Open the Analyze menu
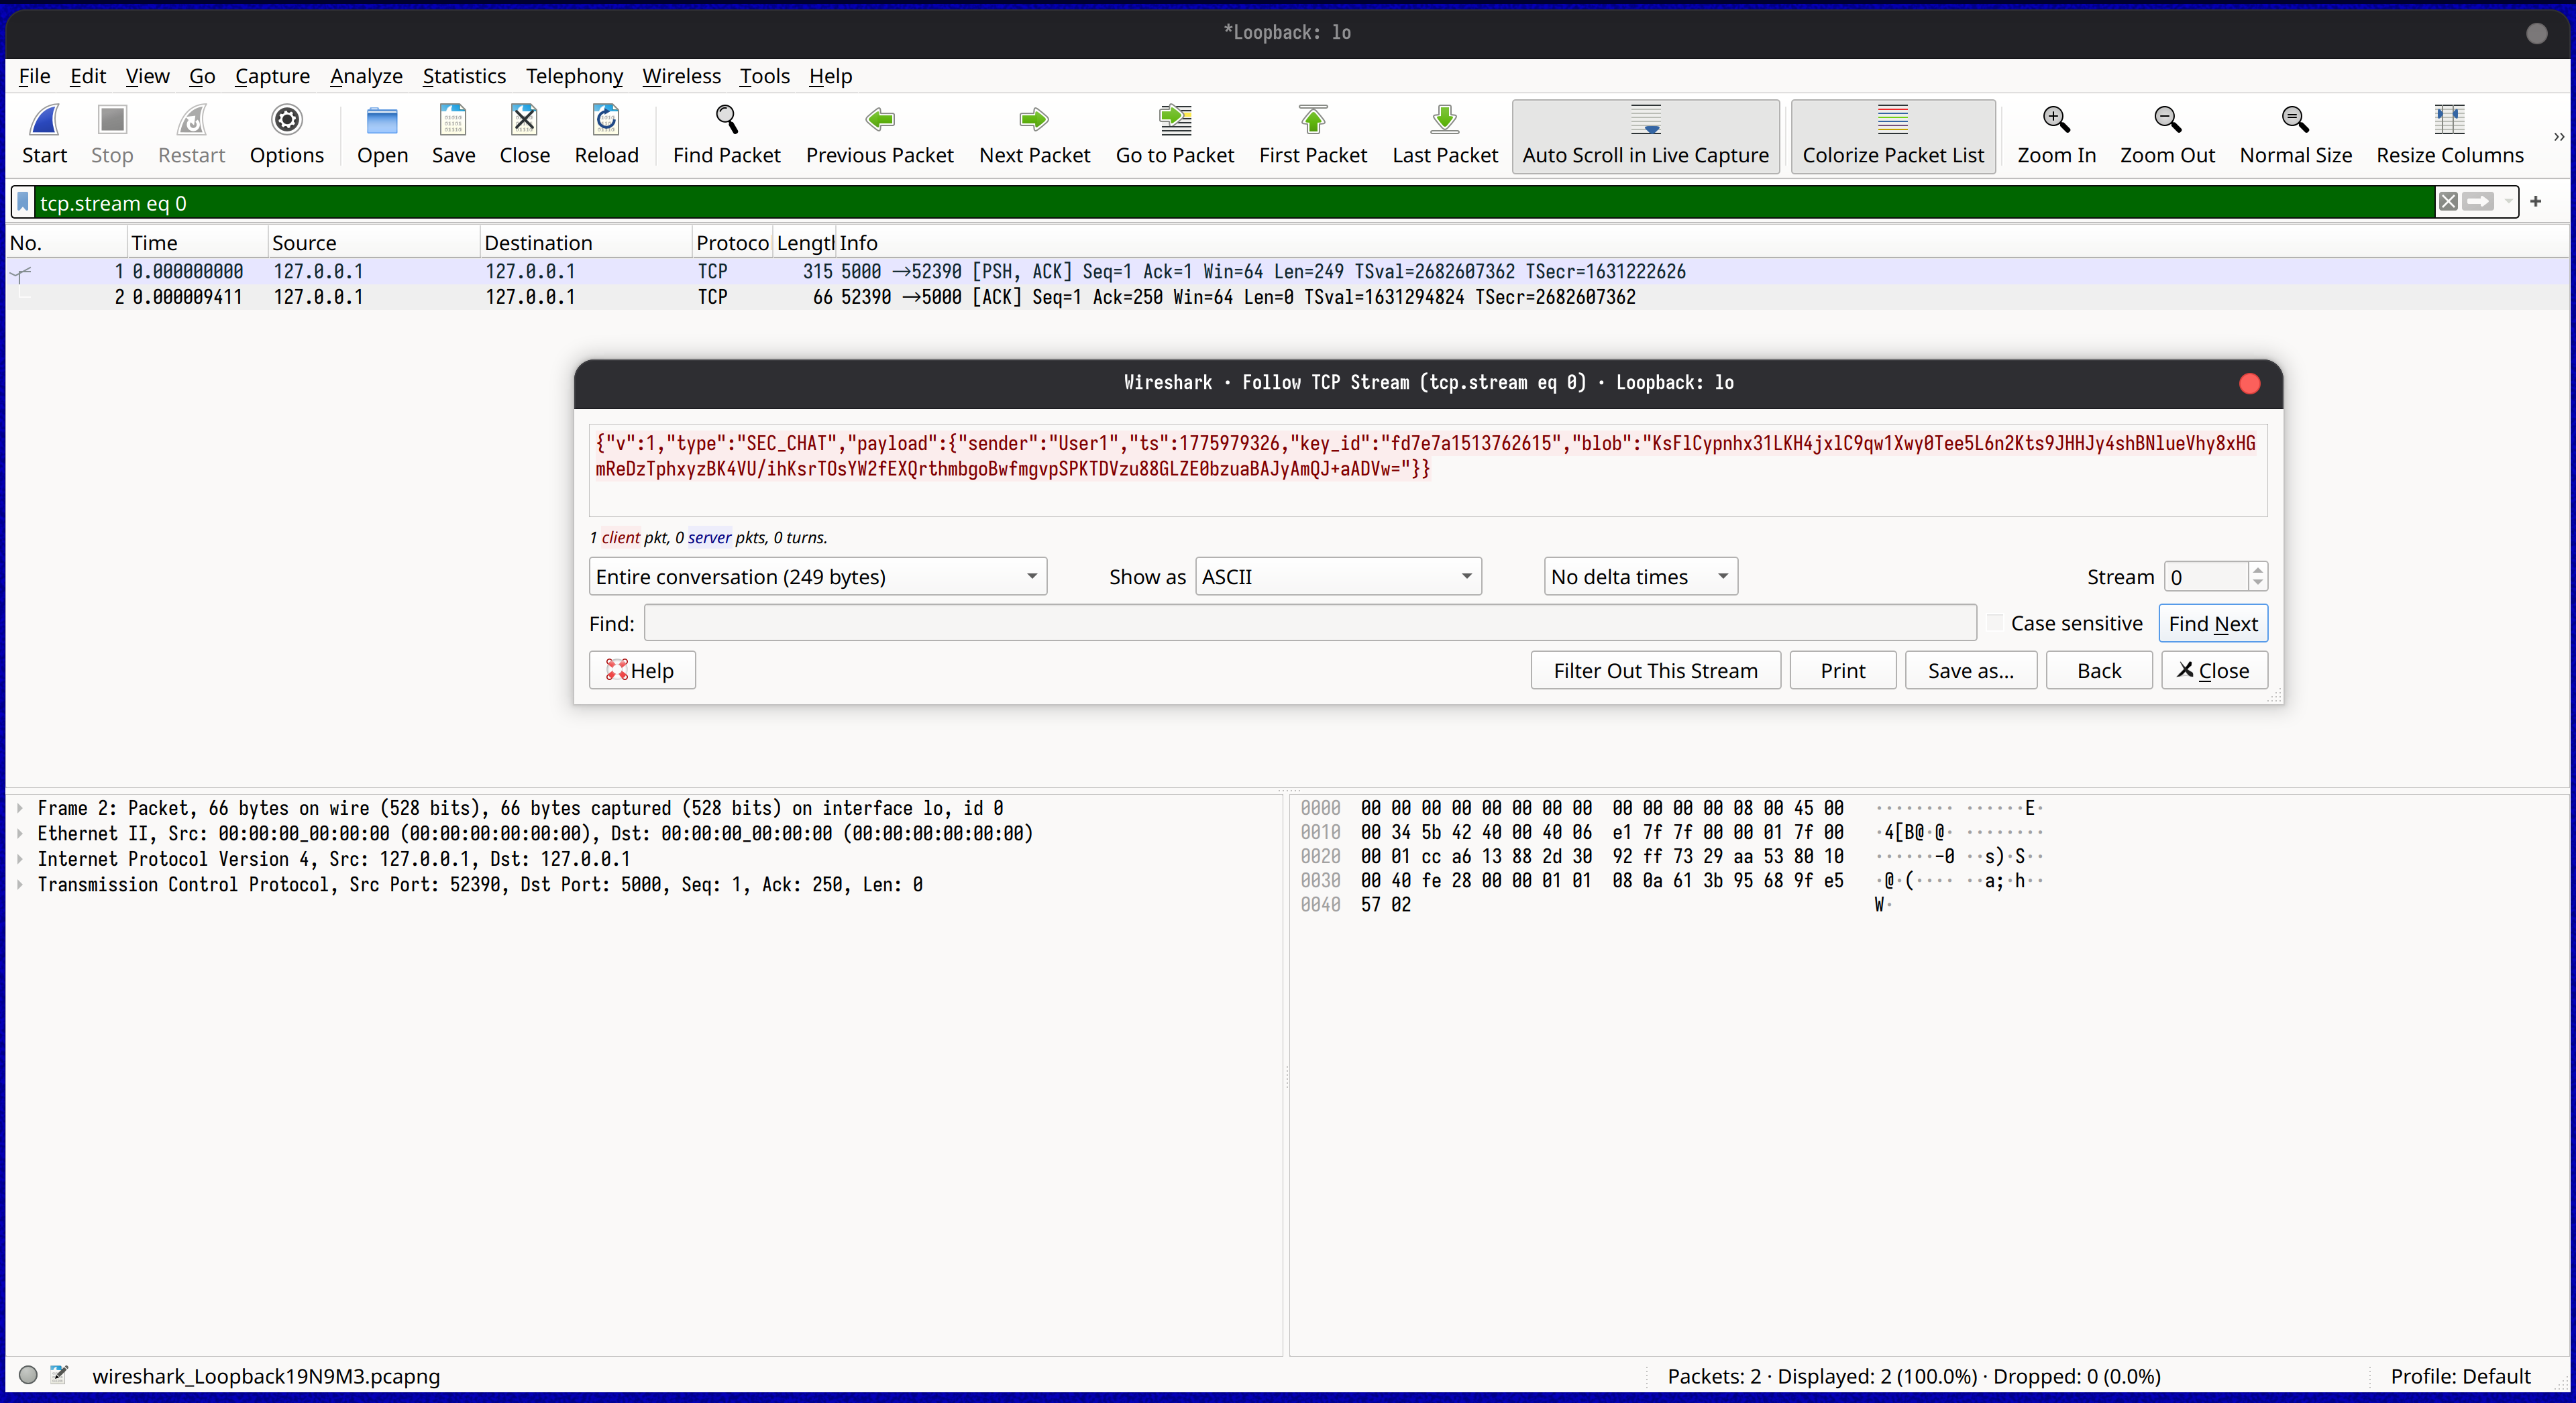The image size is (2576, 1403). [366, 76]
